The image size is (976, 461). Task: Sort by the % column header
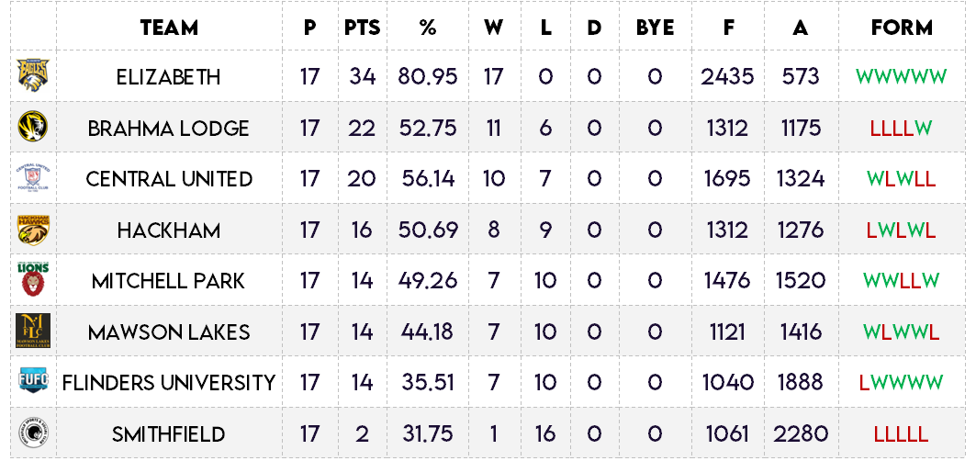[428, 28]
